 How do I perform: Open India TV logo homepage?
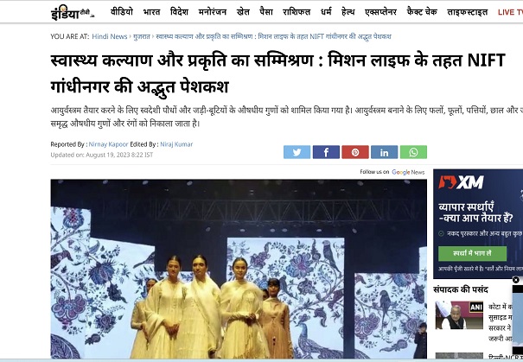point(73,14)
